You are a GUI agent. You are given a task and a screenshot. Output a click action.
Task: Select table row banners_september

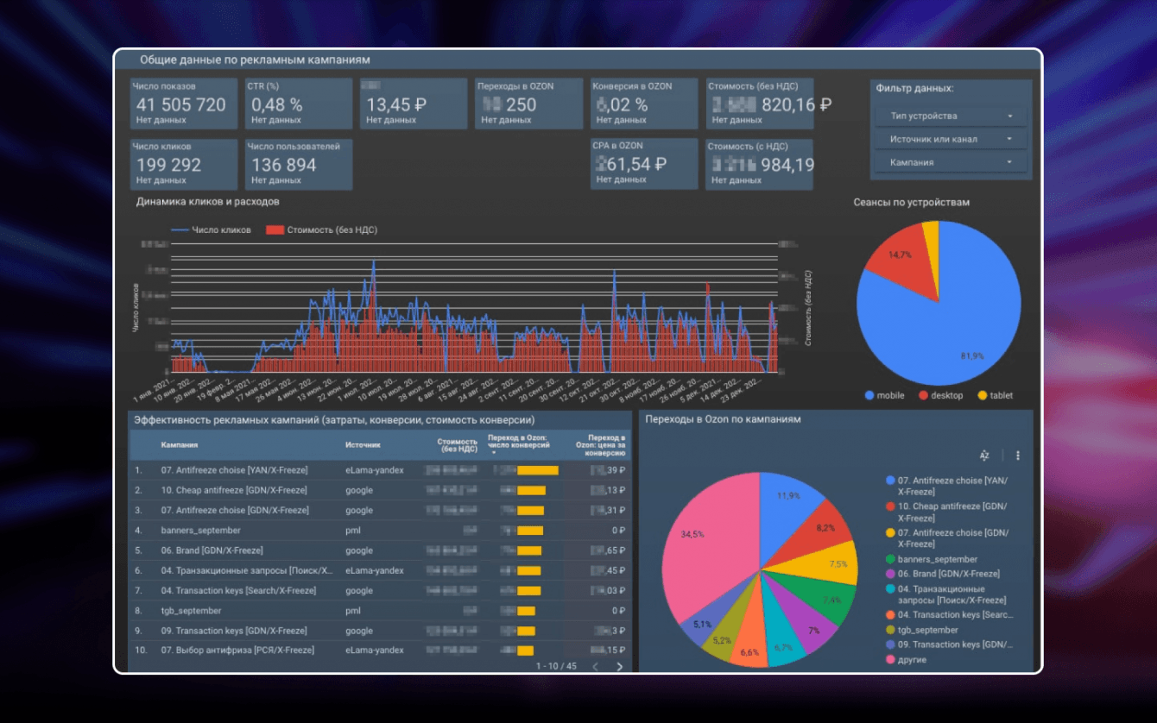point(380,531)
